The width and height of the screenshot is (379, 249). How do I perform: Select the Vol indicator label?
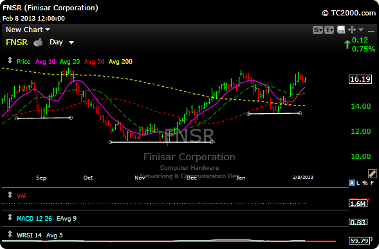(21, 196)
